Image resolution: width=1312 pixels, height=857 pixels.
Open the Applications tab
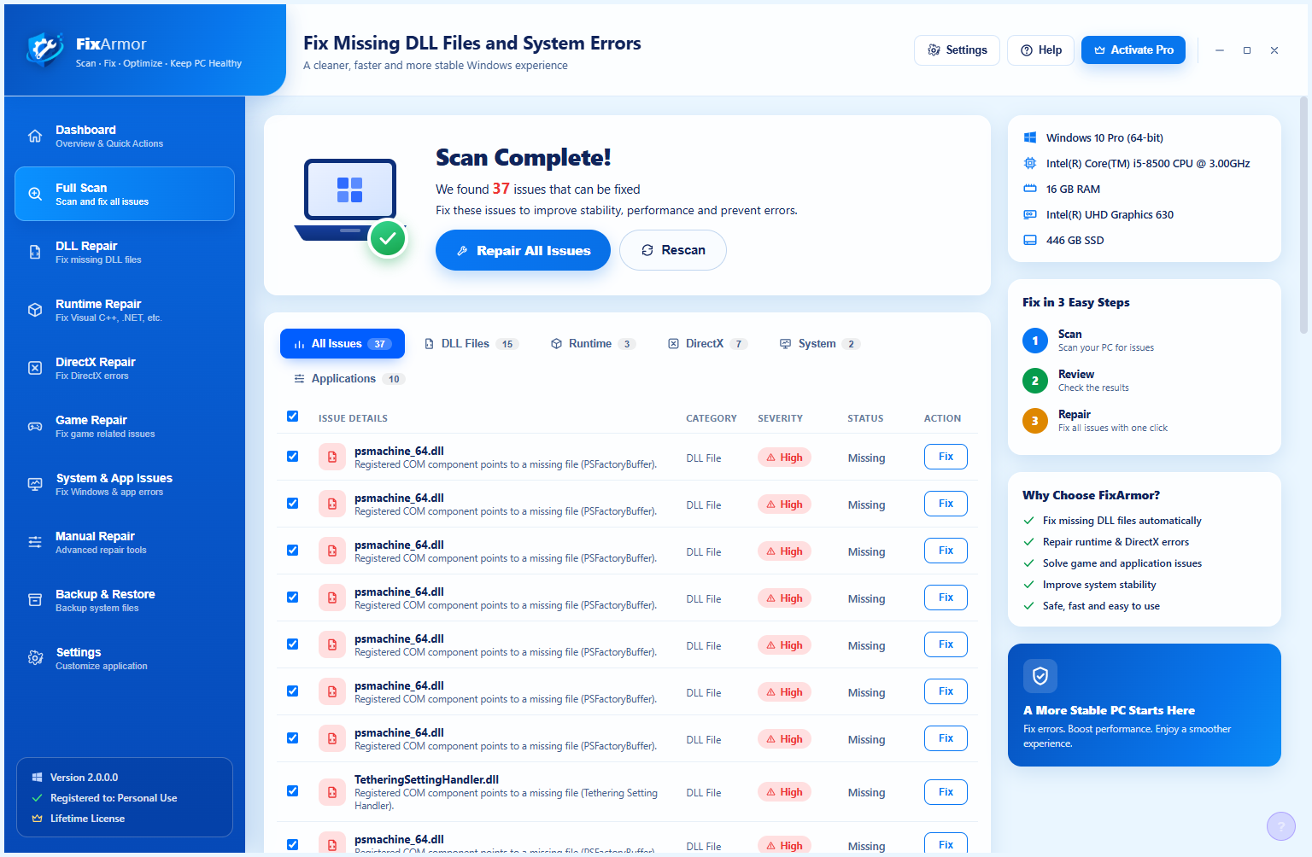click(x=348, y=379)
